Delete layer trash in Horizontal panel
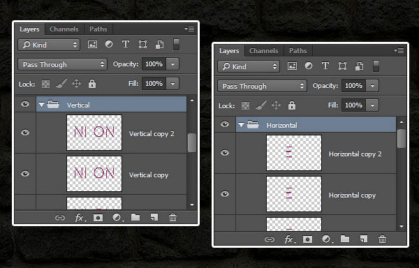419x268 pixels. pos(382,239)
